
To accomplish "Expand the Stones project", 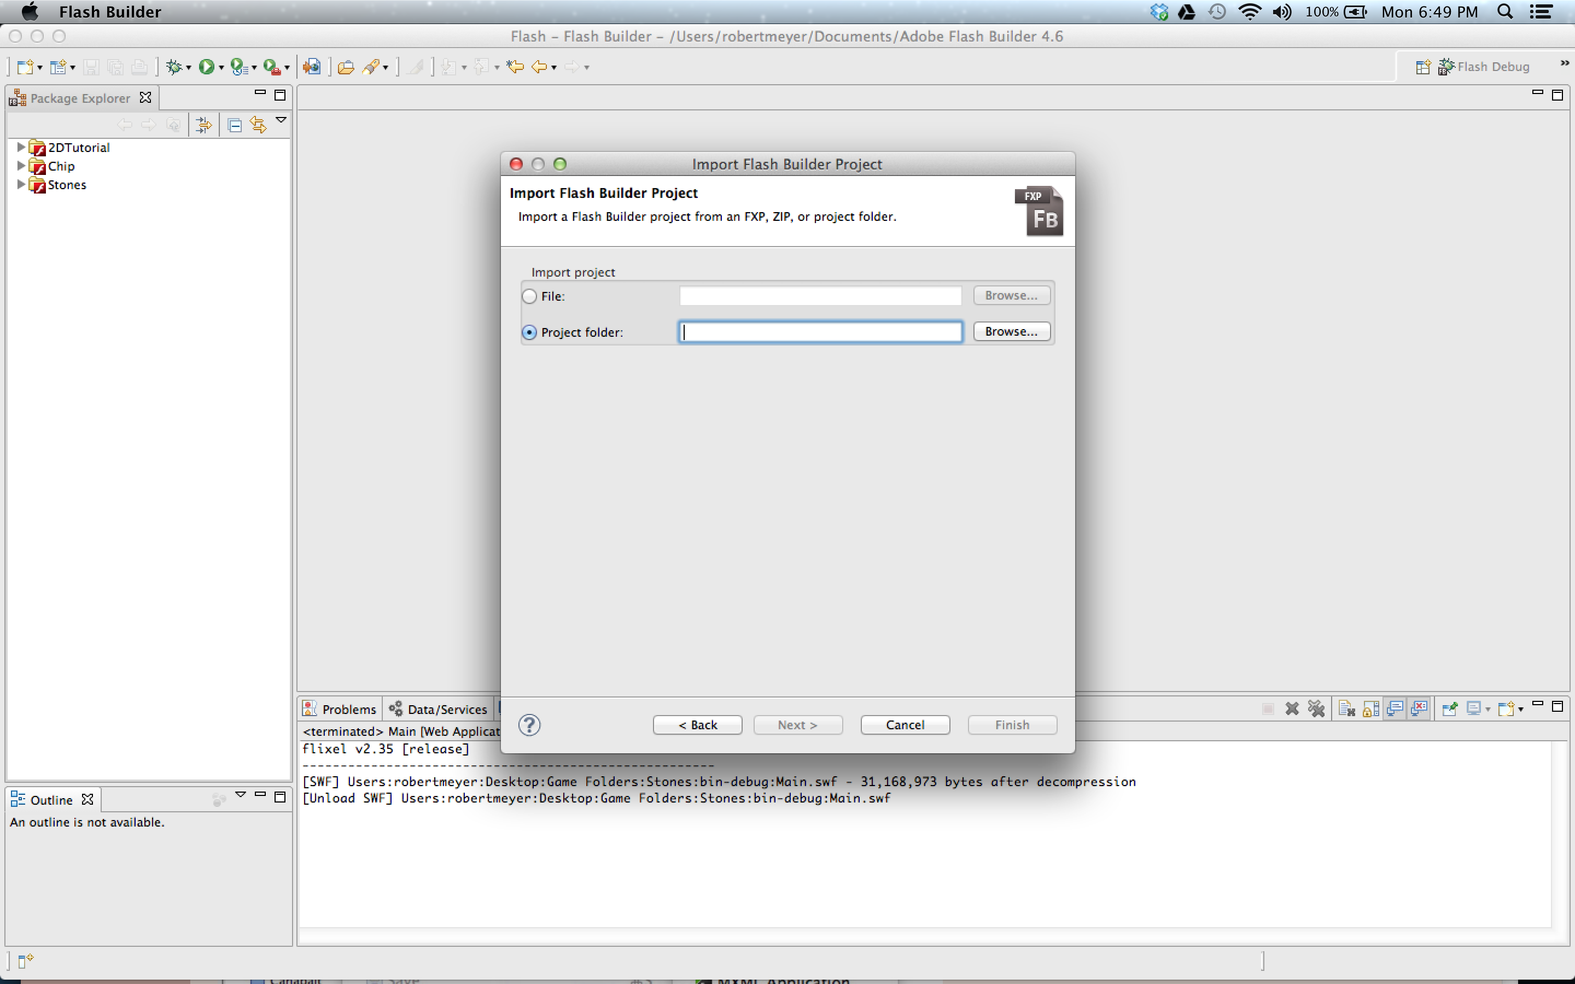I will [21, 184].
